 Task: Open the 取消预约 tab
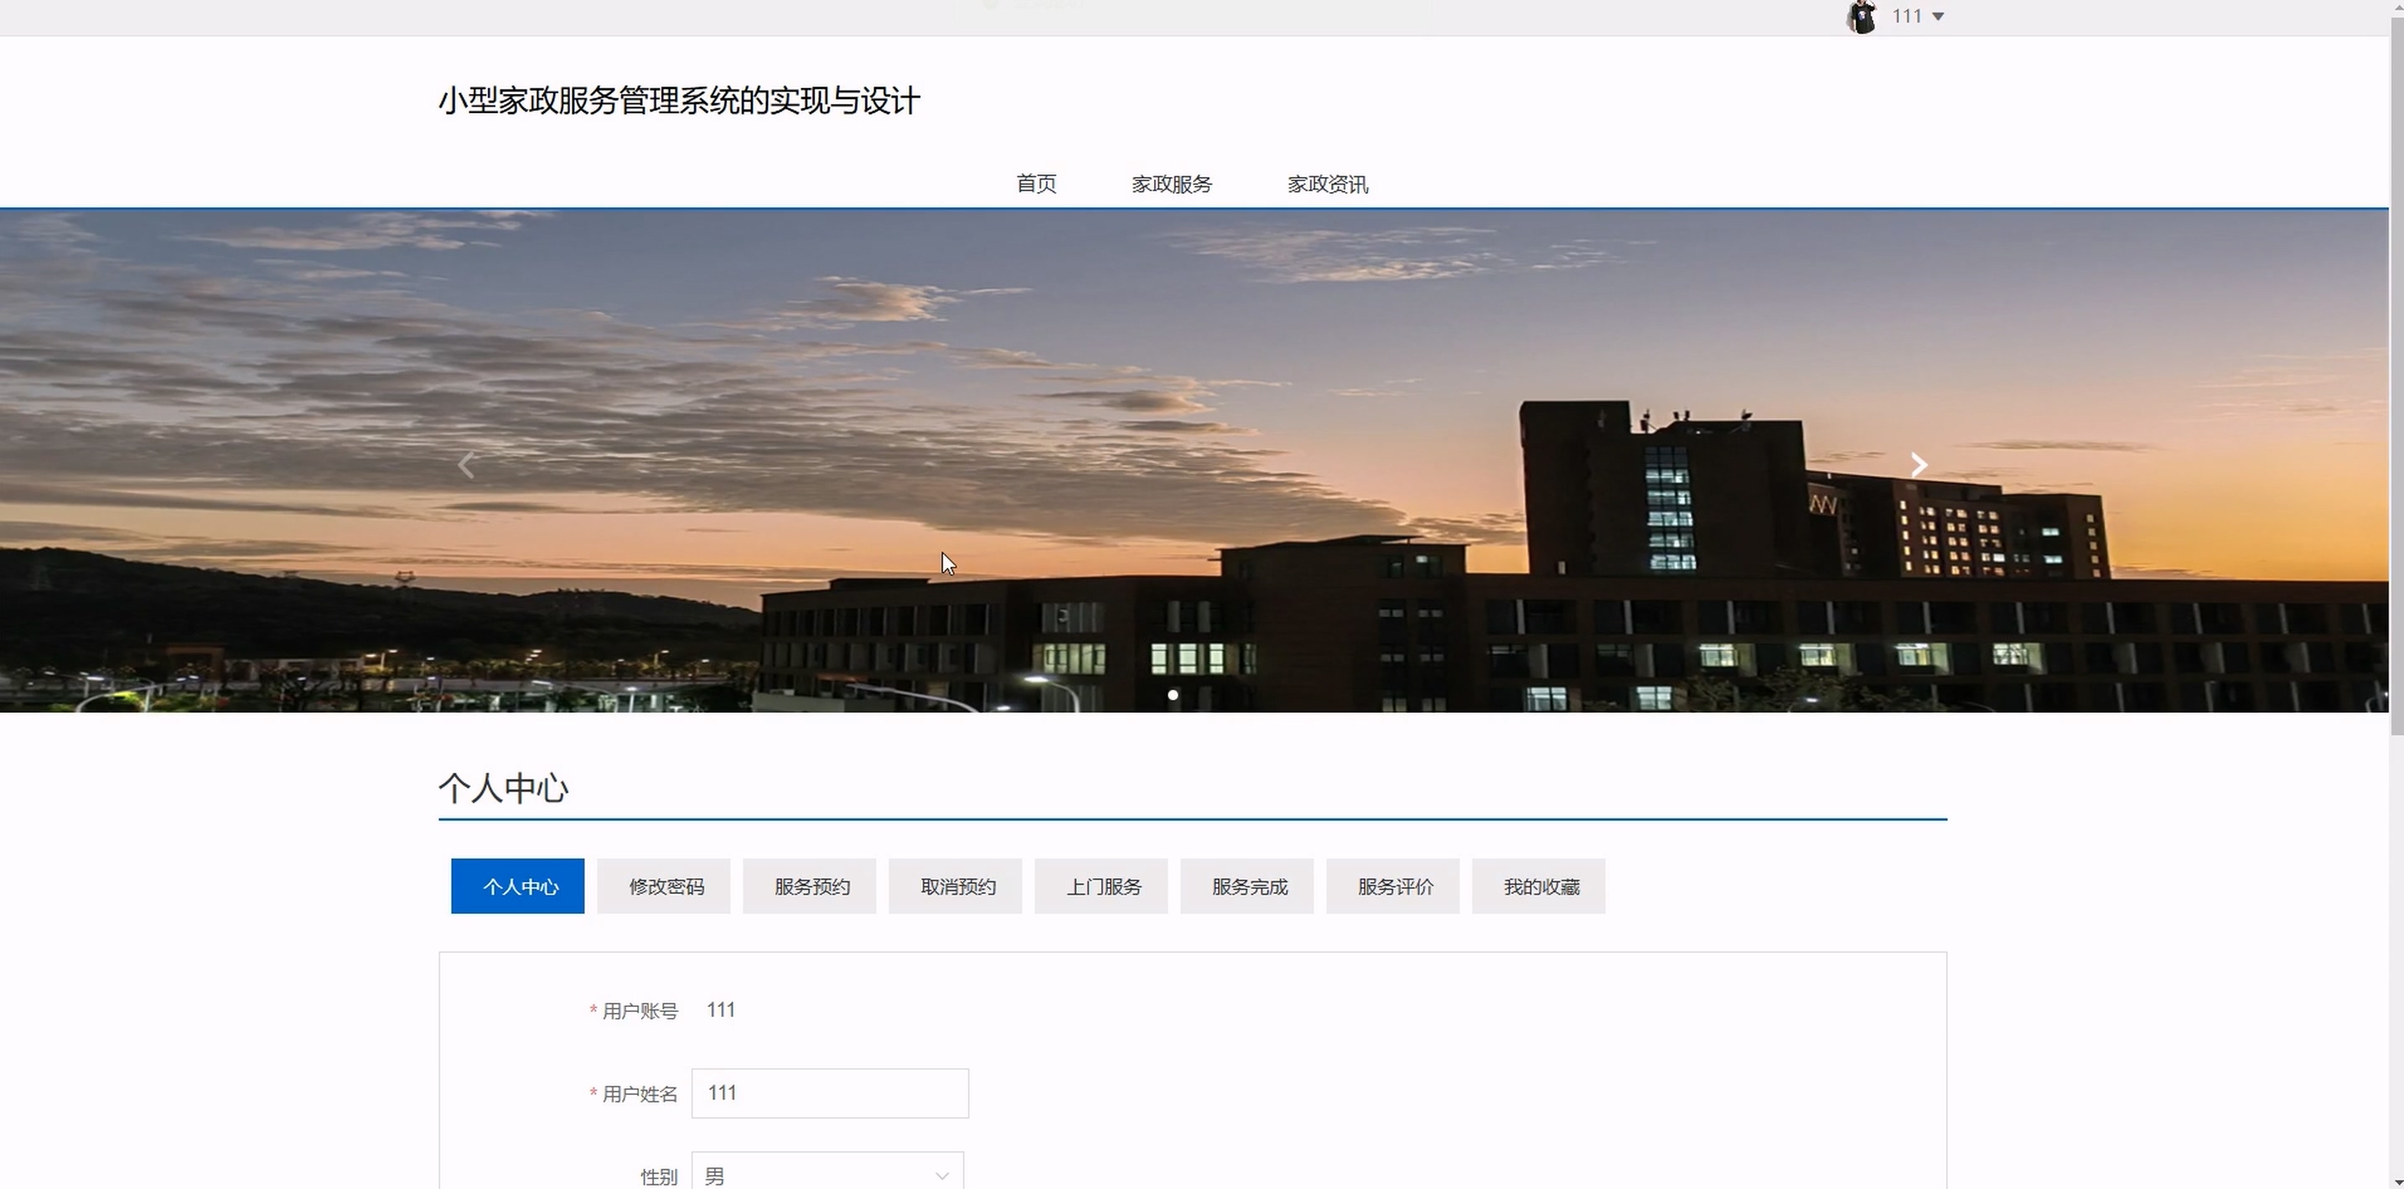[x=955, y=885]
